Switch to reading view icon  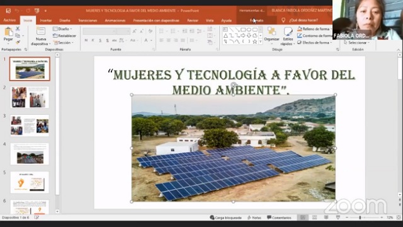click(326, 218)
